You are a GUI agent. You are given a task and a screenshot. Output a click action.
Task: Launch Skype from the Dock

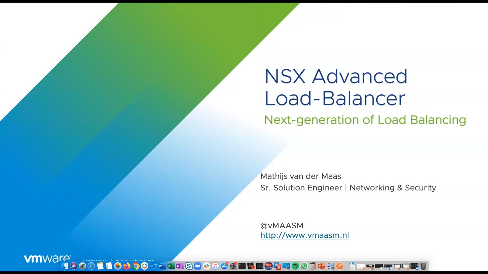pyautogui.click(x=189, y=266)
